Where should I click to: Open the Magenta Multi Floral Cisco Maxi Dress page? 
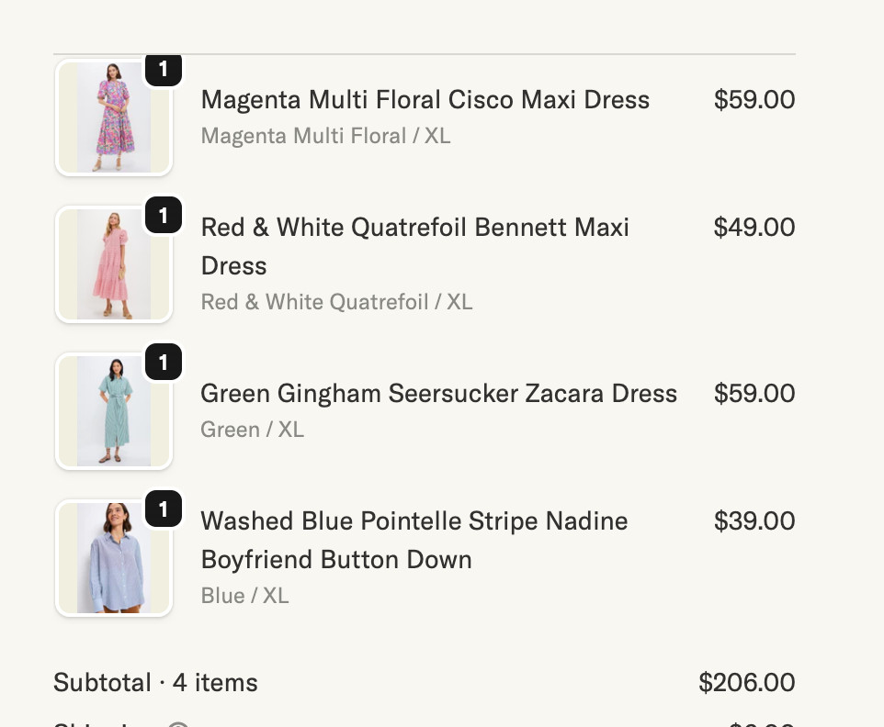click(x=425, y=99)
